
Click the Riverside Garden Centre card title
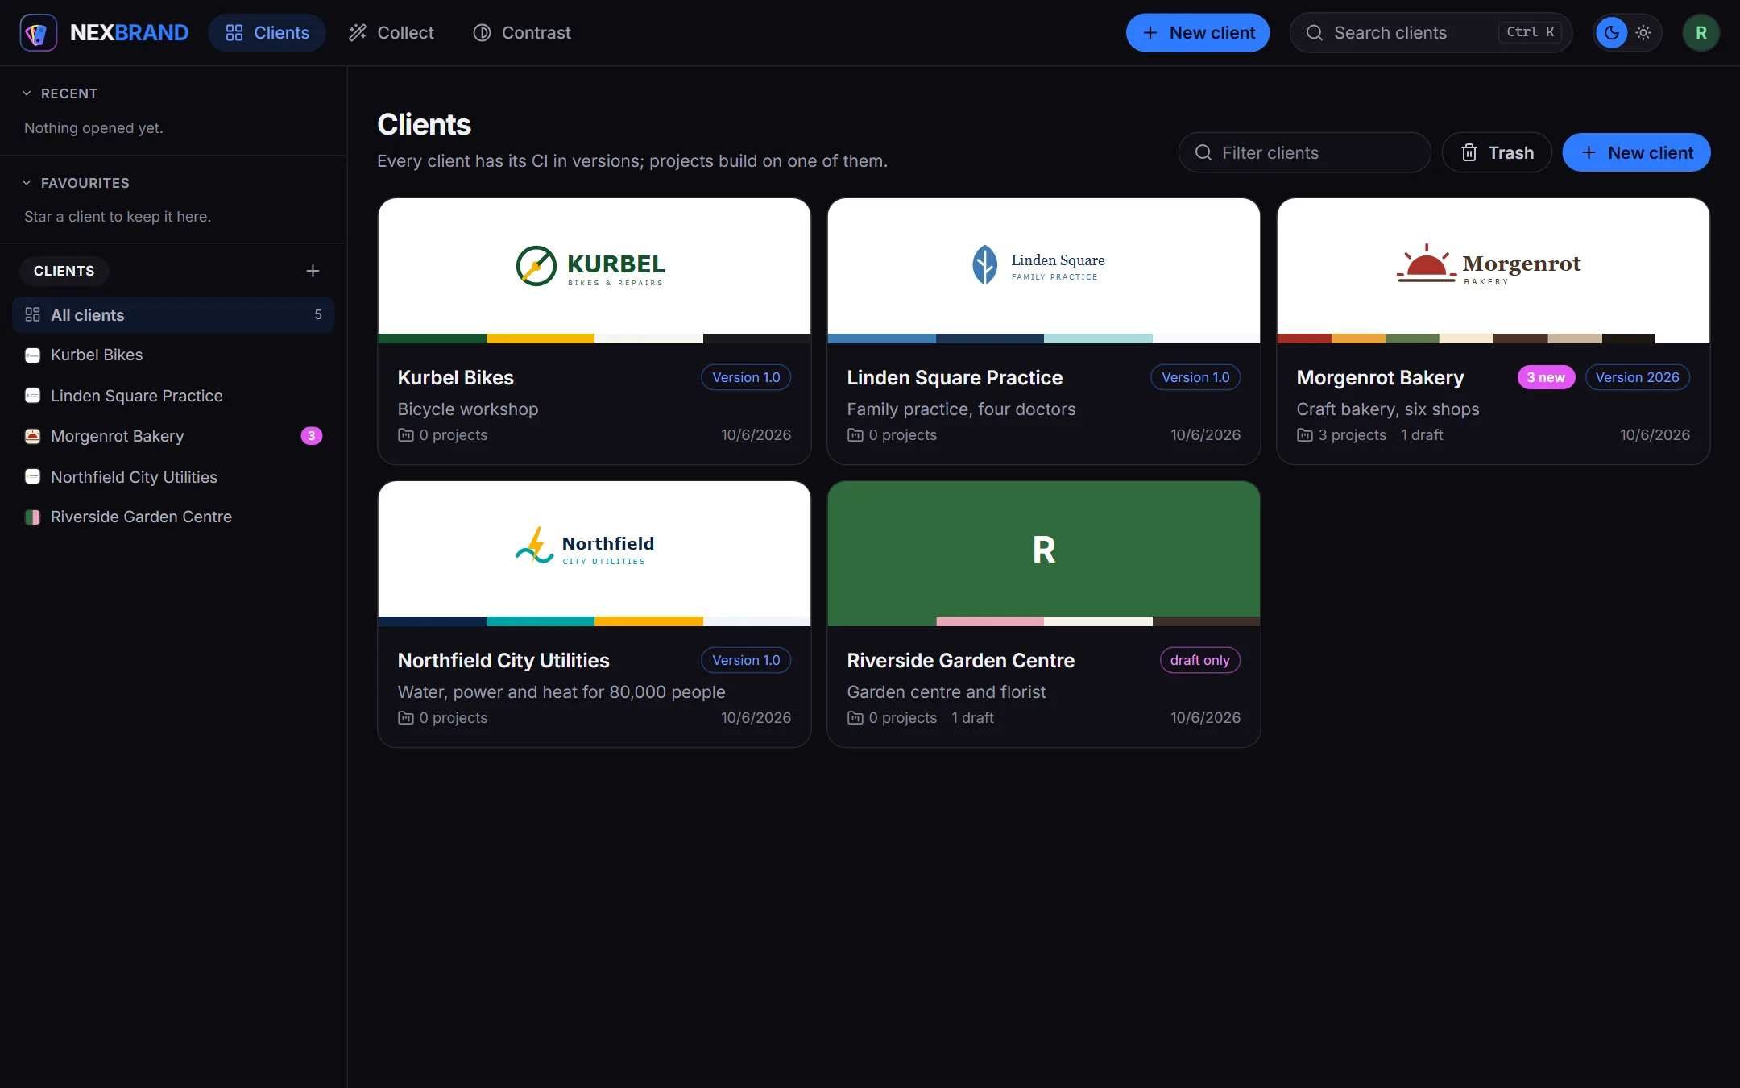click(x=961, y=660)
